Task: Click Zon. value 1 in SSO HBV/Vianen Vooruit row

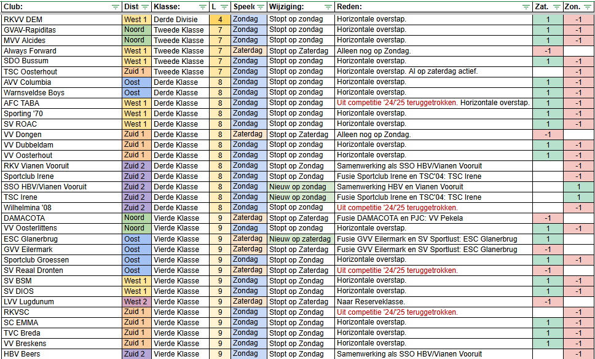Action: [x=578, y=187]
